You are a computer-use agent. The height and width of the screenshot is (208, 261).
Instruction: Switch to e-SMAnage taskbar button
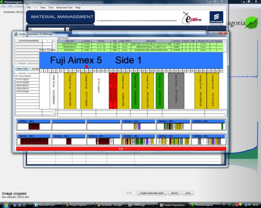142,205
